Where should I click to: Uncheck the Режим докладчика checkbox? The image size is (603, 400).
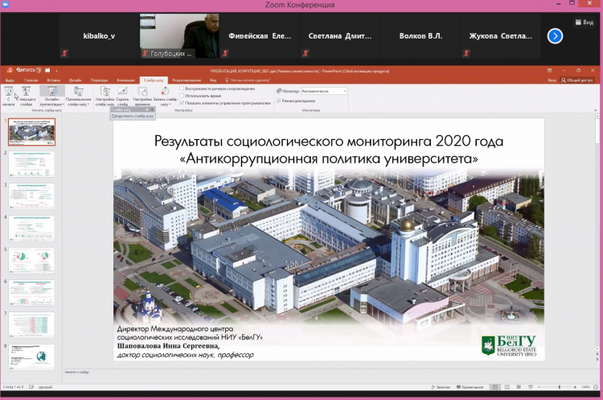pos(279,101)
